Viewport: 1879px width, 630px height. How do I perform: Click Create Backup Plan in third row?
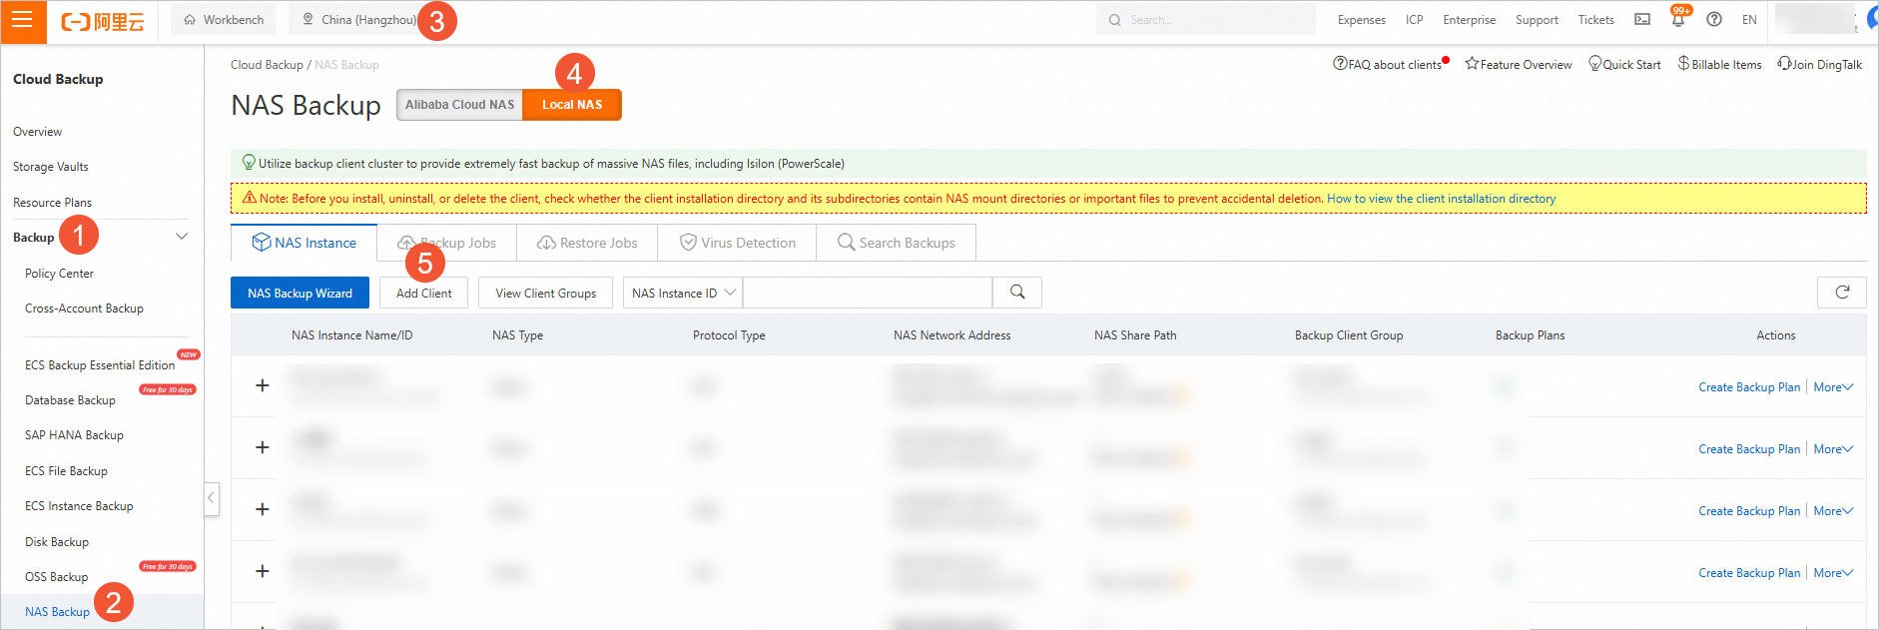(x=1749, y=511)
